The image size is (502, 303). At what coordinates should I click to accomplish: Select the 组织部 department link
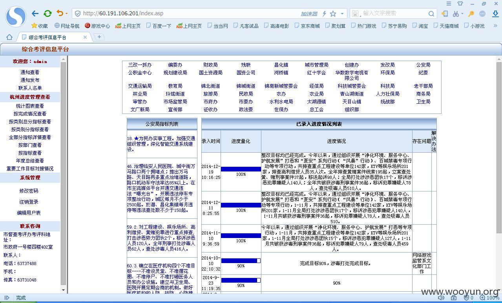(352, 110)
